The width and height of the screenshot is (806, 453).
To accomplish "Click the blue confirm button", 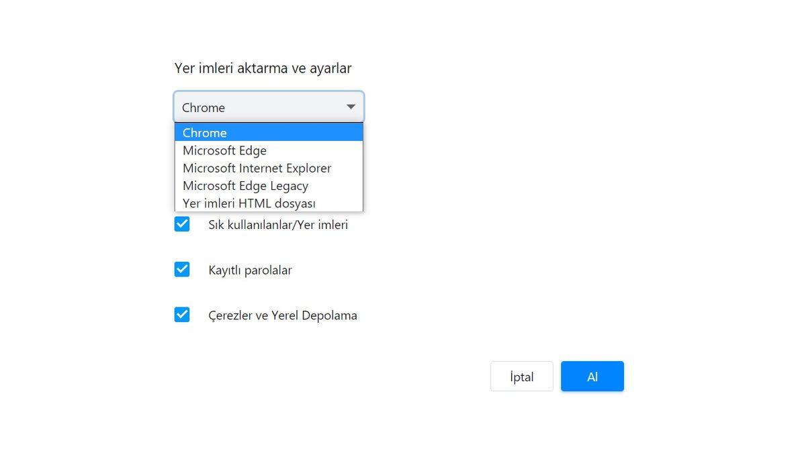I will click(592, 376).
